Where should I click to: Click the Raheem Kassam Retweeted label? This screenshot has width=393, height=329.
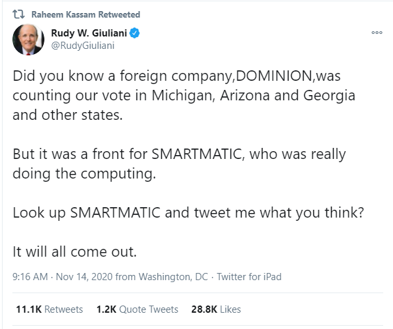(x=86, y=14)
